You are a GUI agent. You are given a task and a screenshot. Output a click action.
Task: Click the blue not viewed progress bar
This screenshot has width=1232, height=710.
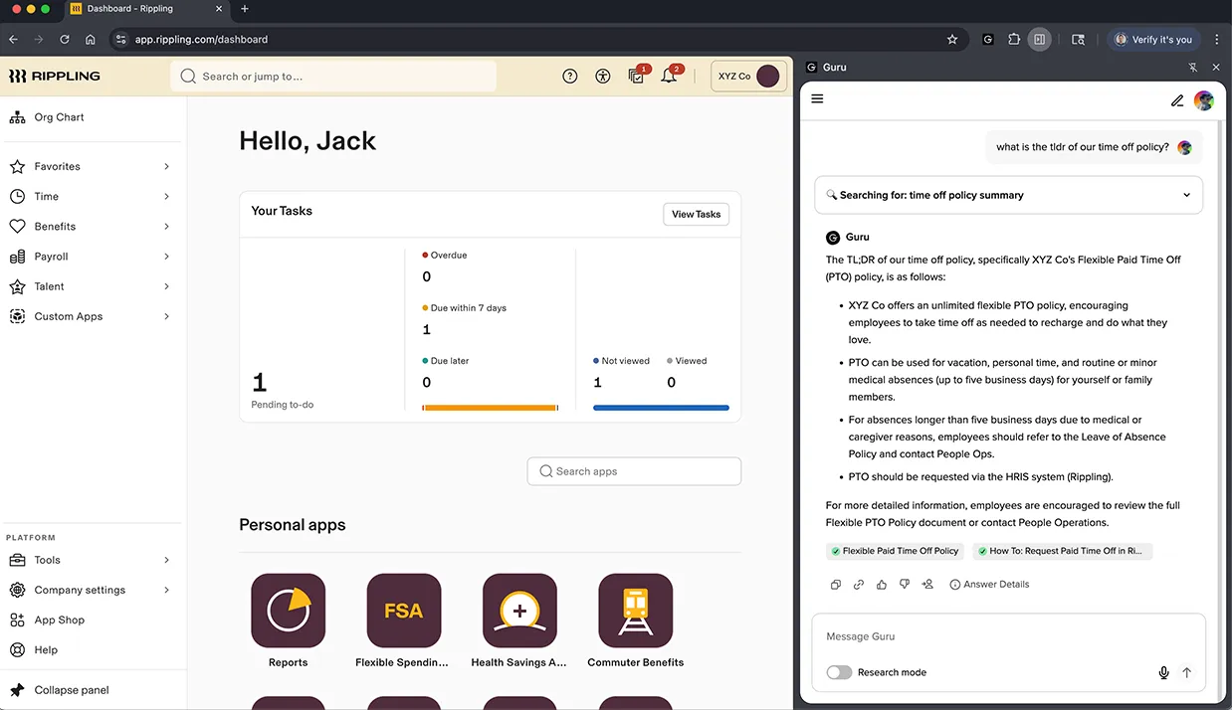click(x=661, y=408)
